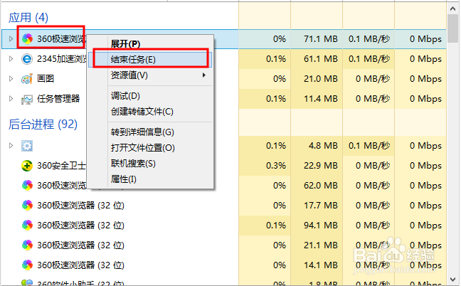Click the 360 browser icon in the 21.1 MB row
Viewport: 461px width, 286px height.
click(x=27, y=245)
